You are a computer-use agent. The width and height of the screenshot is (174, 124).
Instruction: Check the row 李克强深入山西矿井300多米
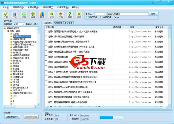point(46,87)
